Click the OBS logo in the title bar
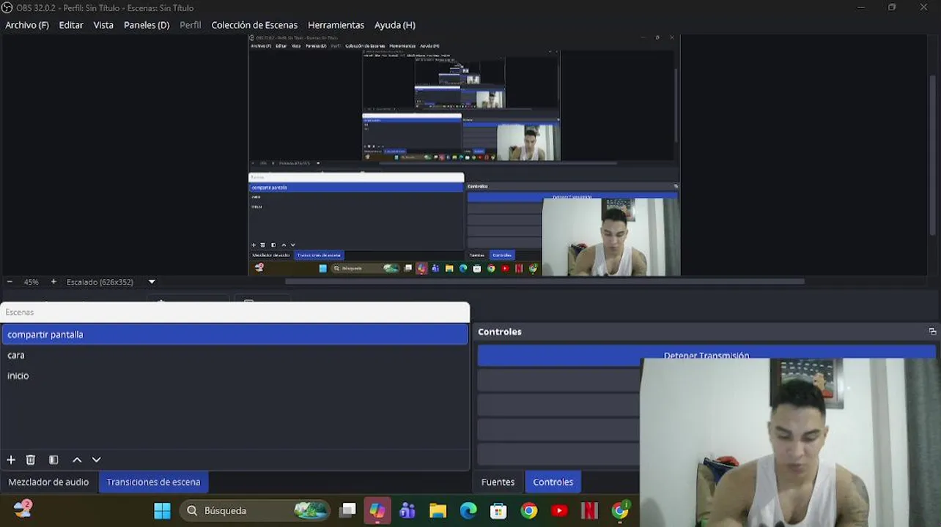941x527 pixels. [7, 8]
